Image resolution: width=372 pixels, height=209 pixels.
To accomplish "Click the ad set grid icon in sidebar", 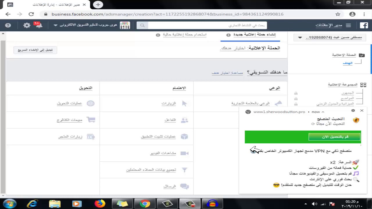I will pos(363,85).
